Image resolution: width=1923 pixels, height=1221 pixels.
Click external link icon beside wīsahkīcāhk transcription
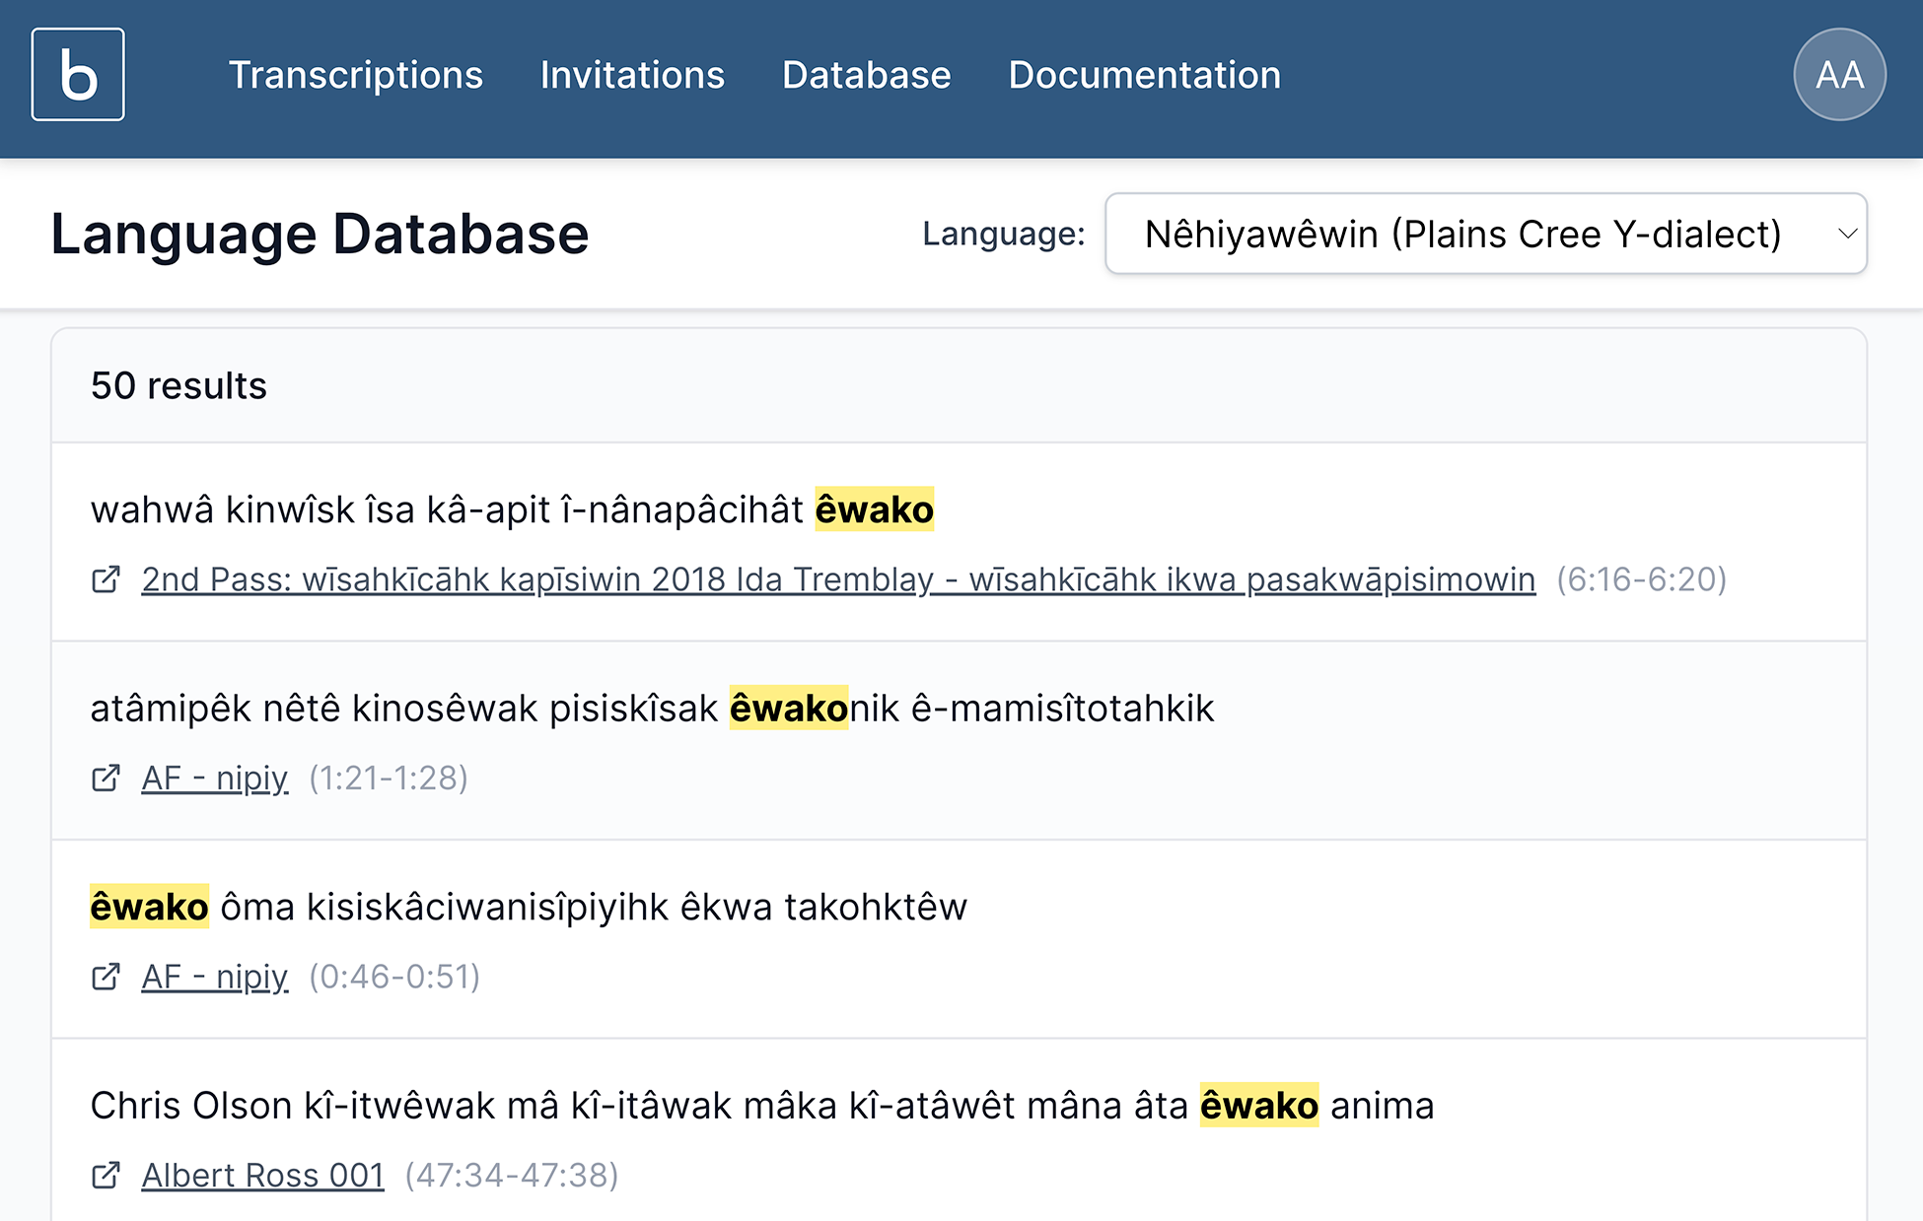pyautogui.click(x=106, y=579)
